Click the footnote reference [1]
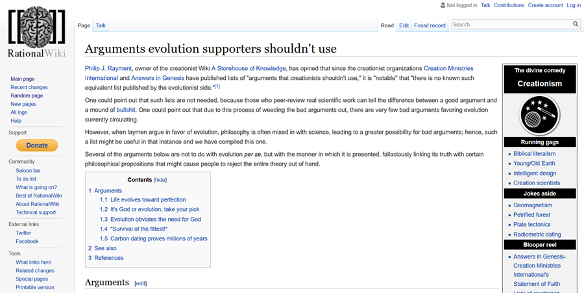Screen dimensions: 584x293 (x=217, y=86)
